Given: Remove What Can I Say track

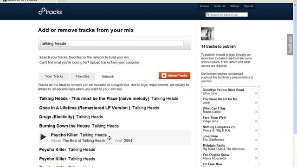Looking at the screenshot, I should coord(256,112).
